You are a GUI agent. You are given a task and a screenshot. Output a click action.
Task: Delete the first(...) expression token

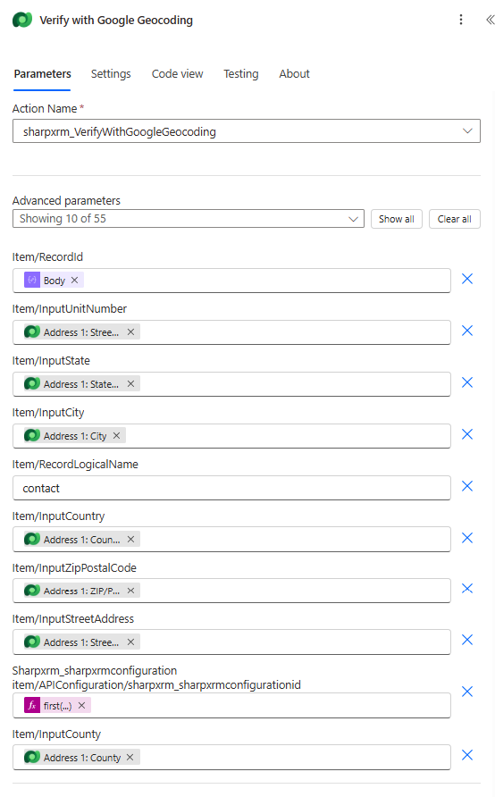click(81, 706)
